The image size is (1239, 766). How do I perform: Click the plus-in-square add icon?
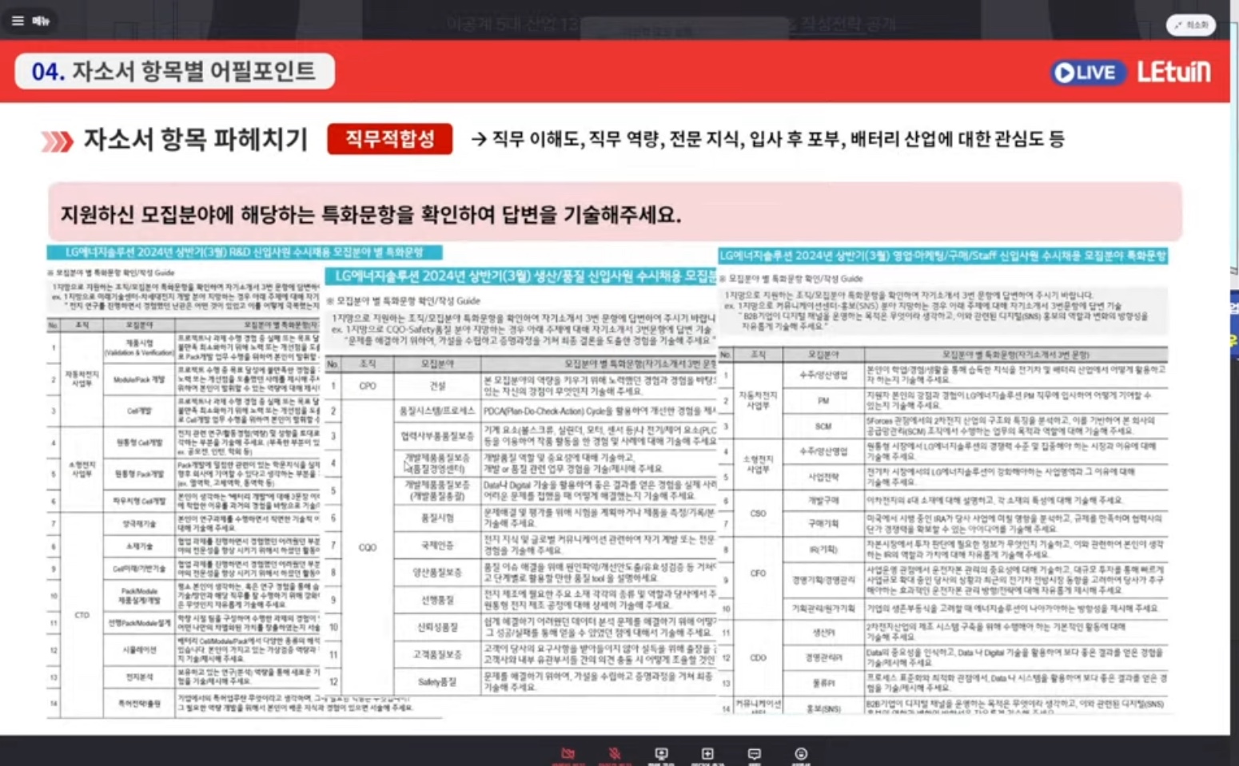pyautogui.click(x=707, y=754)
